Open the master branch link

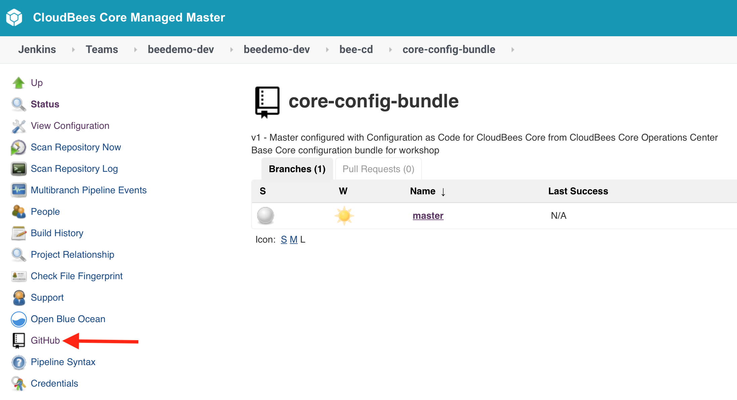point(428,216)
